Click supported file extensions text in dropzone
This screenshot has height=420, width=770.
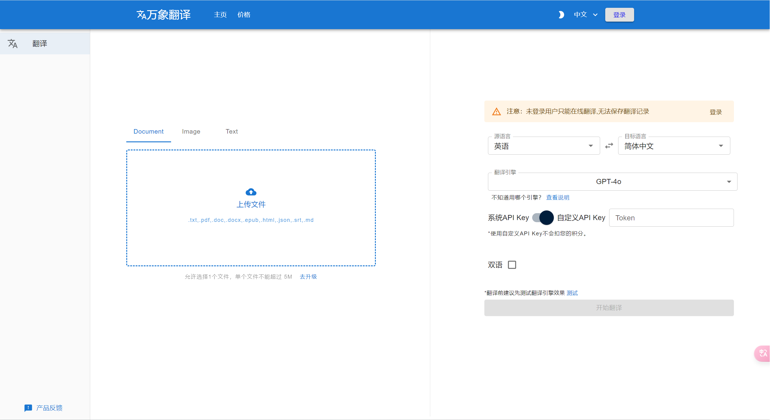[x=251, y=220]
